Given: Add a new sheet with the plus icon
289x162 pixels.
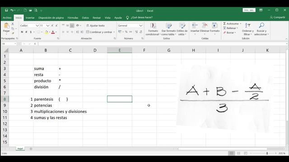Looking at the screenshot, I should coord(31,149).
